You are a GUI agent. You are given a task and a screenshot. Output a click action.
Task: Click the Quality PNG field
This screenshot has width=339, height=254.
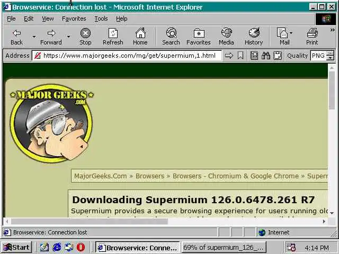[319, 56]
